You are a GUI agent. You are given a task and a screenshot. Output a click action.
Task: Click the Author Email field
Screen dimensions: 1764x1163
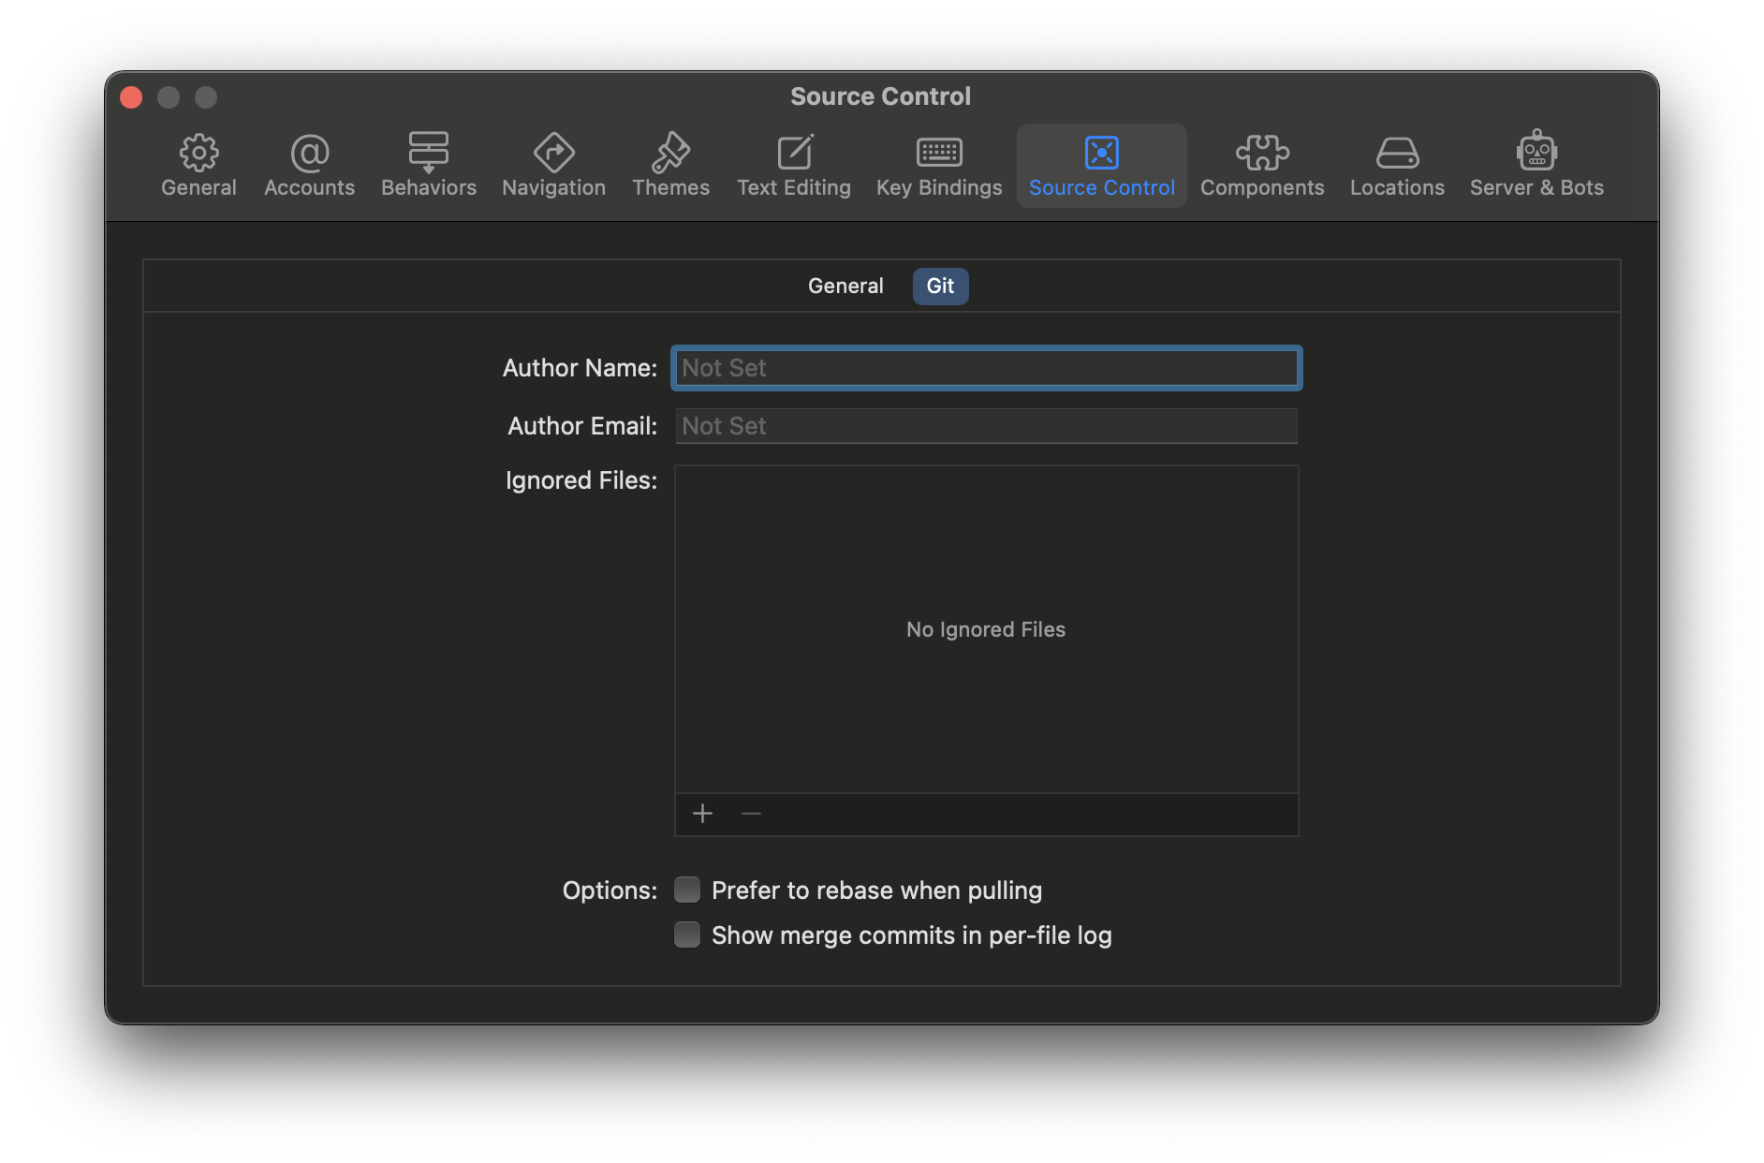(985, 426)
